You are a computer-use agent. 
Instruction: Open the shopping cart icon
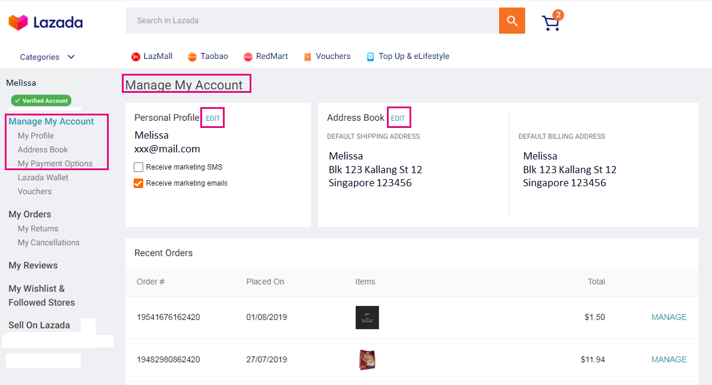click(x=552, y=21)
